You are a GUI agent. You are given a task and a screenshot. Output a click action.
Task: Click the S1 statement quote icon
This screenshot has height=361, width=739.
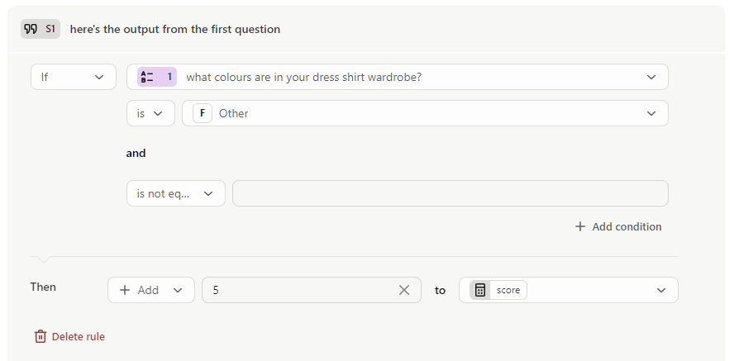pos(31,29)
